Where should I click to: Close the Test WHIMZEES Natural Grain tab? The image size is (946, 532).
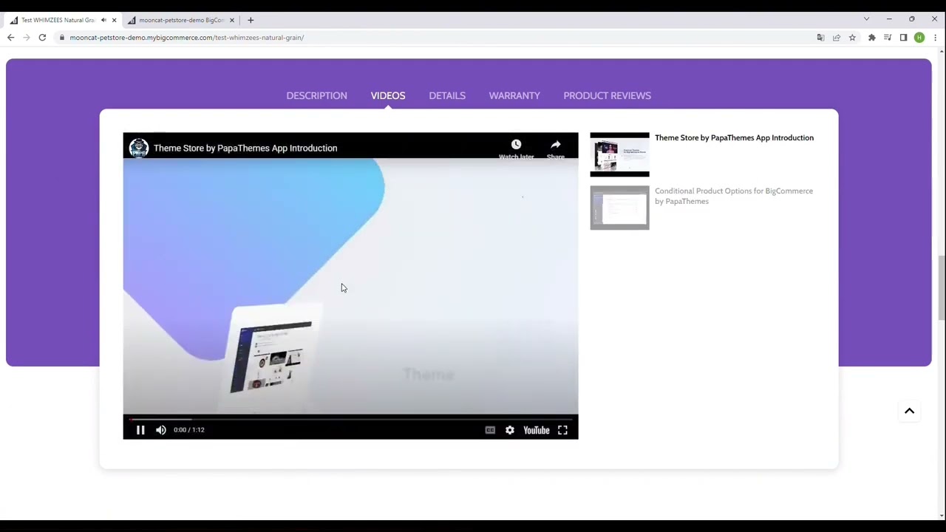(114, 20)
